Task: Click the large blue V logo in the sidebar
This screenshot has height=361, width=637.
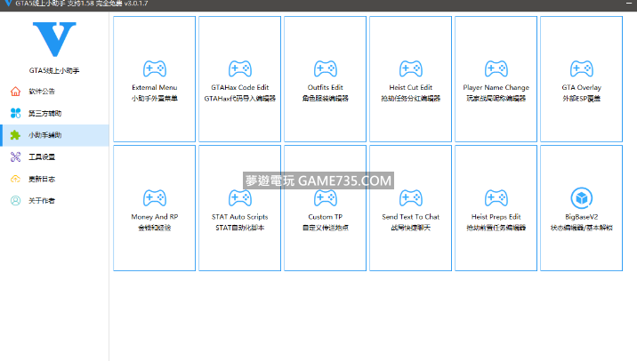Action: (x=54, y=39)
